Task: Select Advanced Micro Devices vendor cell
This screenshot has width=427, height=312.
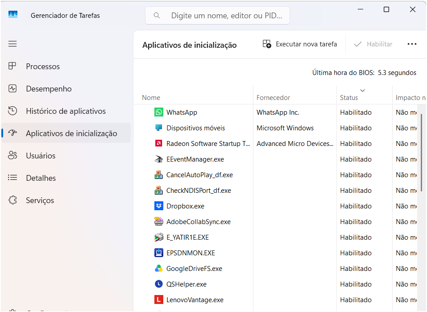Action: [x=294, y=143]
